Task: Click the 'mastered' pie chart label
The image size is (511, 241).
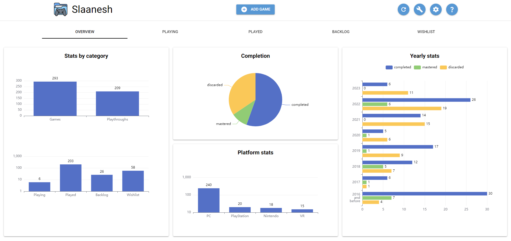Action: click(223, 124)
